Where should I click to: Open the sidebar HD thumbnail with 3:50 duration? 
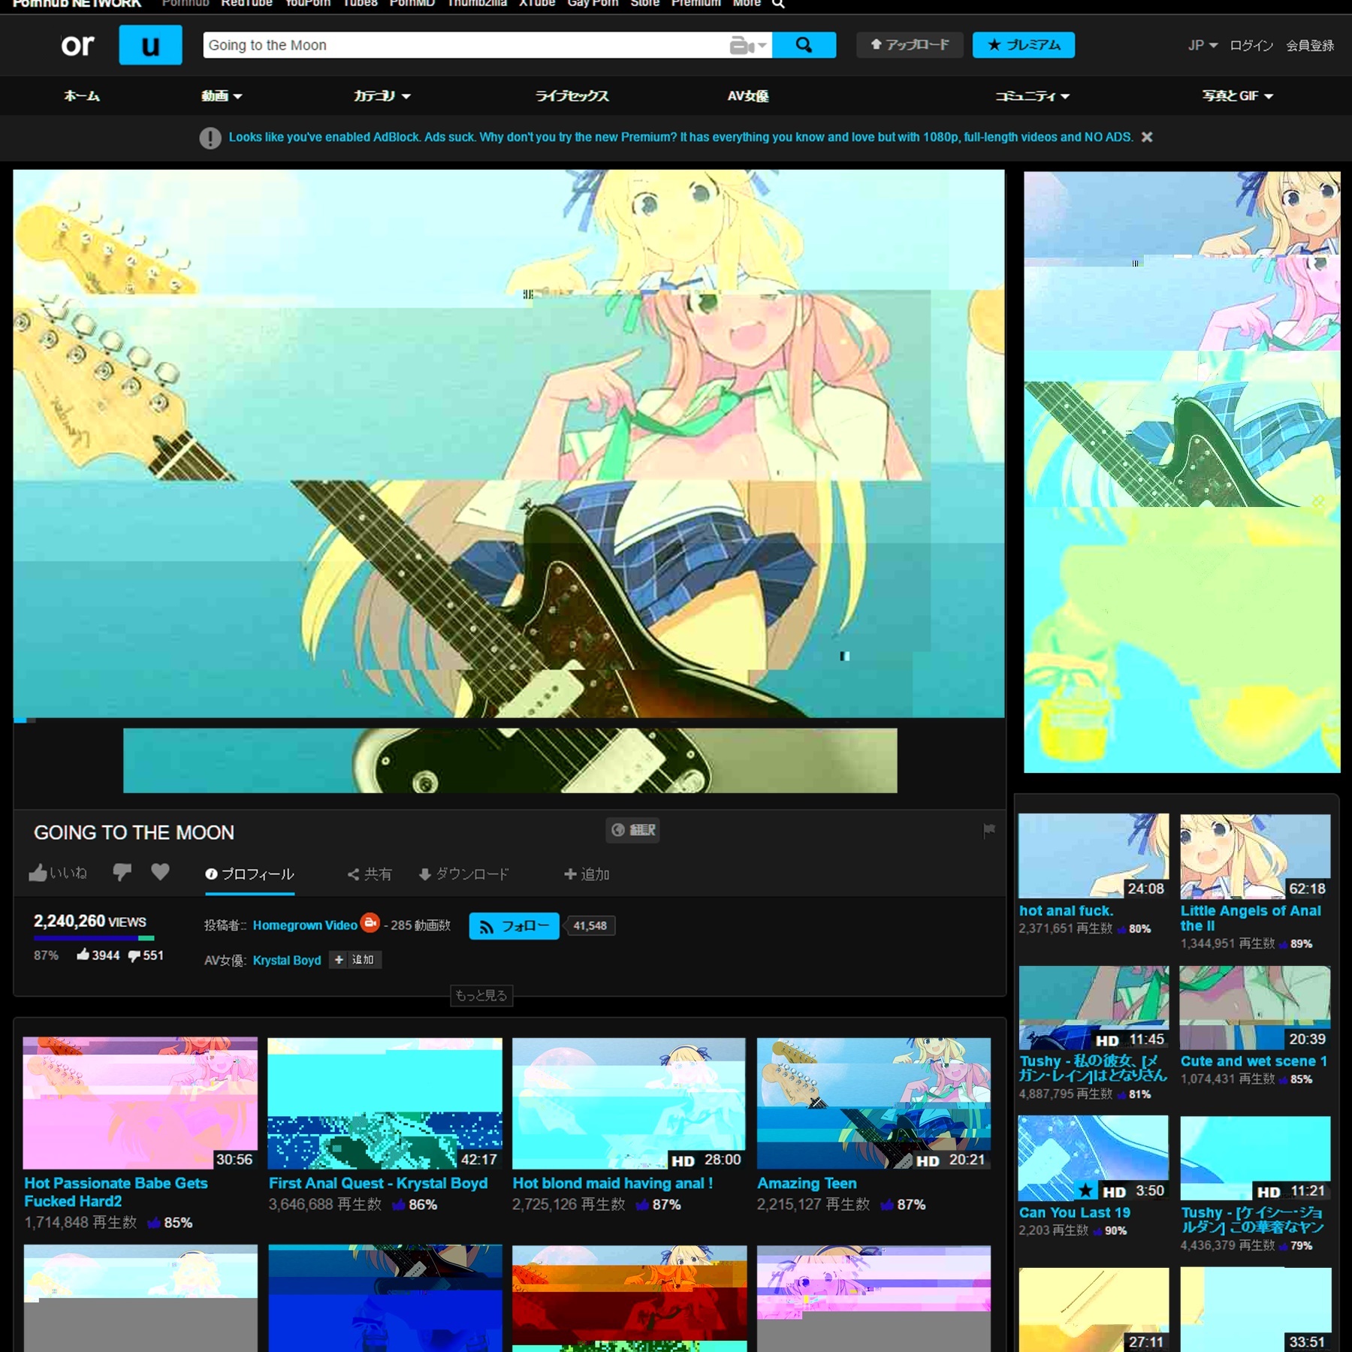coord(1094,1158)
